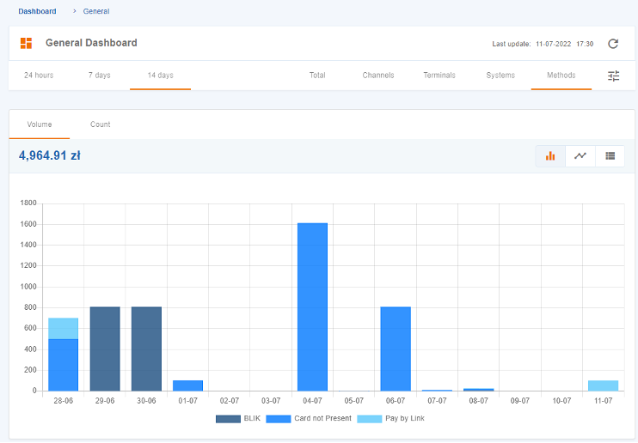Open the Volume tab
This screenshot has width=638, height=443.
40,124
